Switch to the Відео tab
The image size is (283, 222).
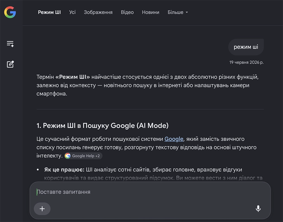click(127, 12)
